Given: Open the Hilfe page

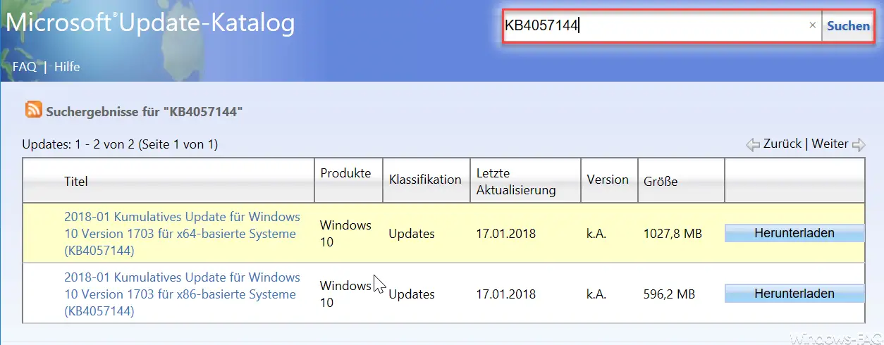Looking at the screenshot, I should click(67, 67).
